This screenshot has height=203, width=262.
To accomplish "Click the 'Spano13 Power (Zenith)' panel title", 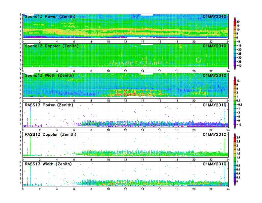I will [50, 17].
